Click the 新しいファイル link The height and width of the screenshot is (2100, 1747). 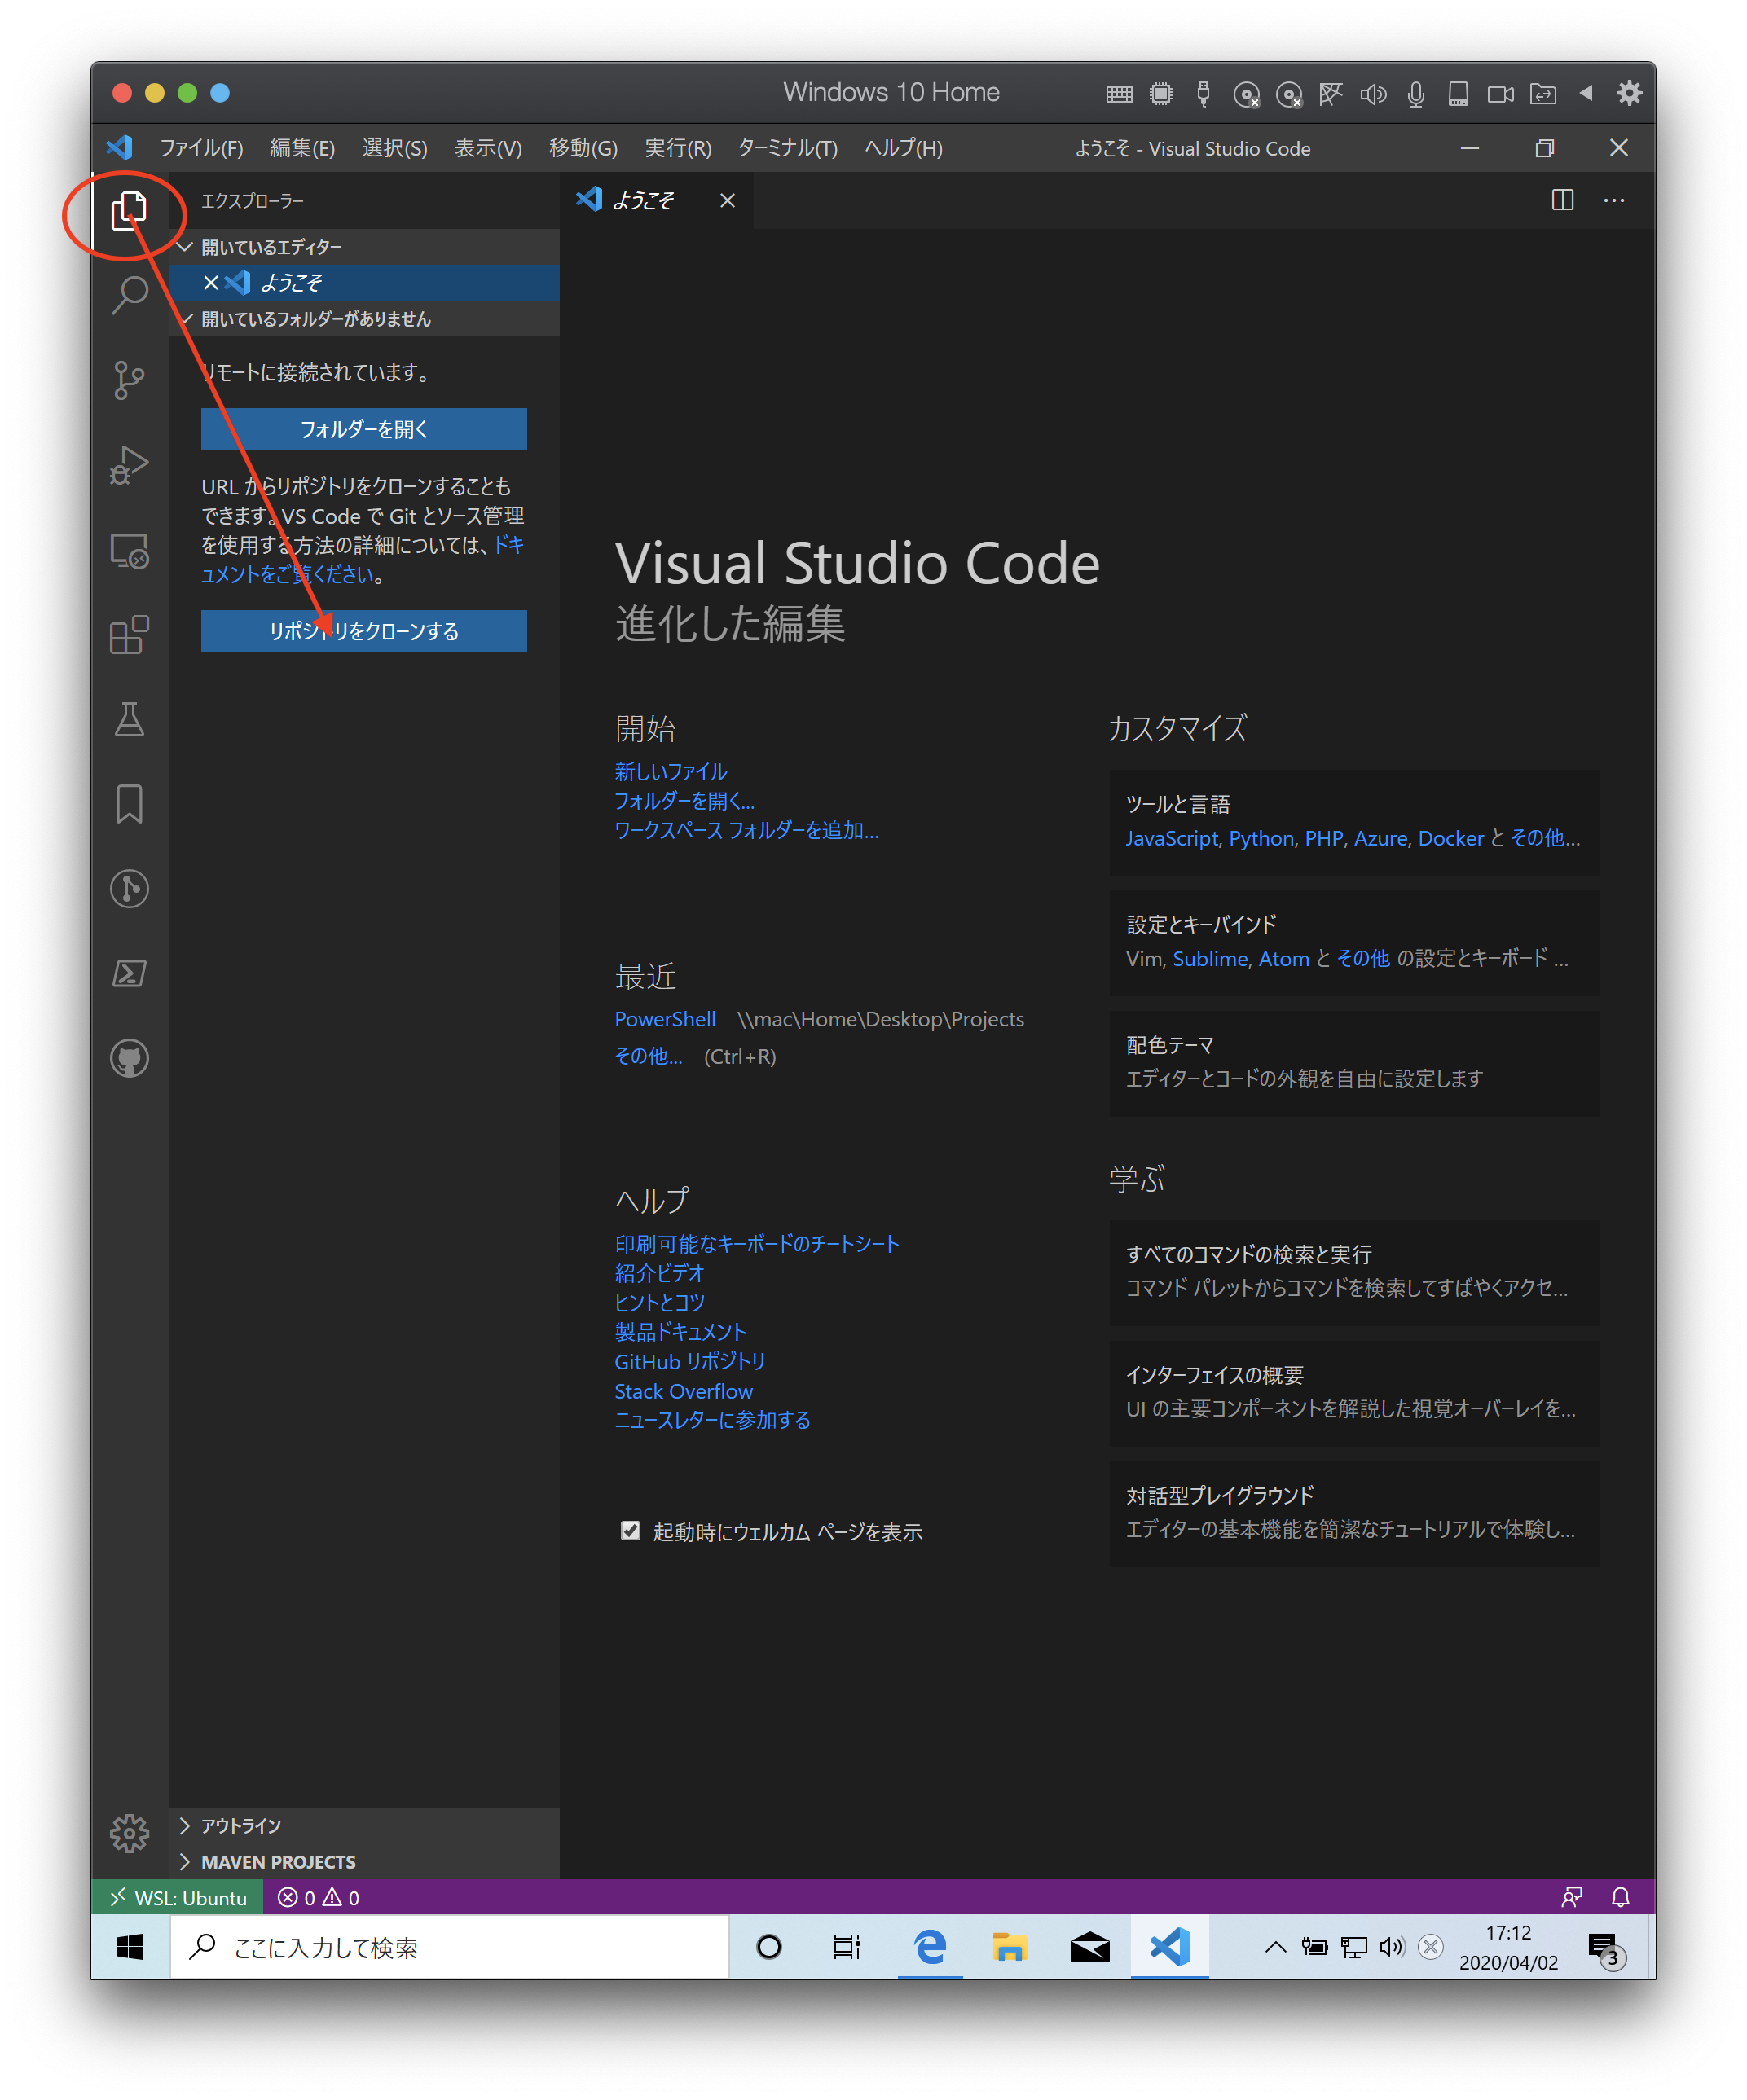point(671,771)
